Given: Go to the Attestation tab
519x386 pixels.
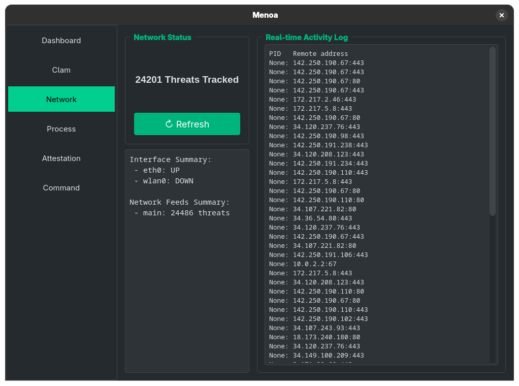Looking at the screenshot, I should coord(61,158).
